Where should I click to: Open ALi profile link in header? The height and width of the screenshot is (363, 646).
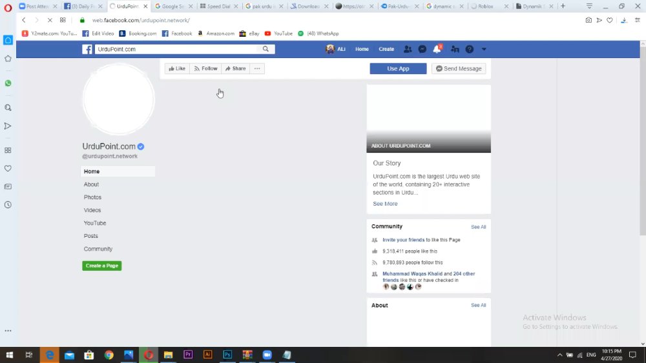(335, 49)
